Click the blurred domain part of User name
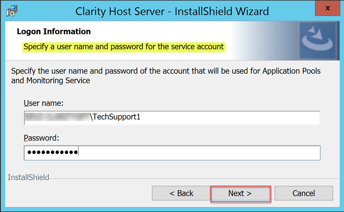344x212 pixels. point(57,117)
